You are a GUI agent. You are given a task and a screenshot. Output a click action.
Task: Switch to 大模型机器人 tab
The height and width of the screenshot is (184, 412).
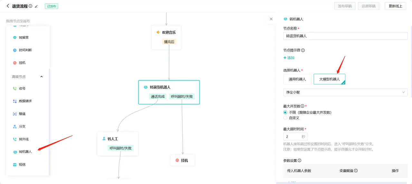(329, 79)
